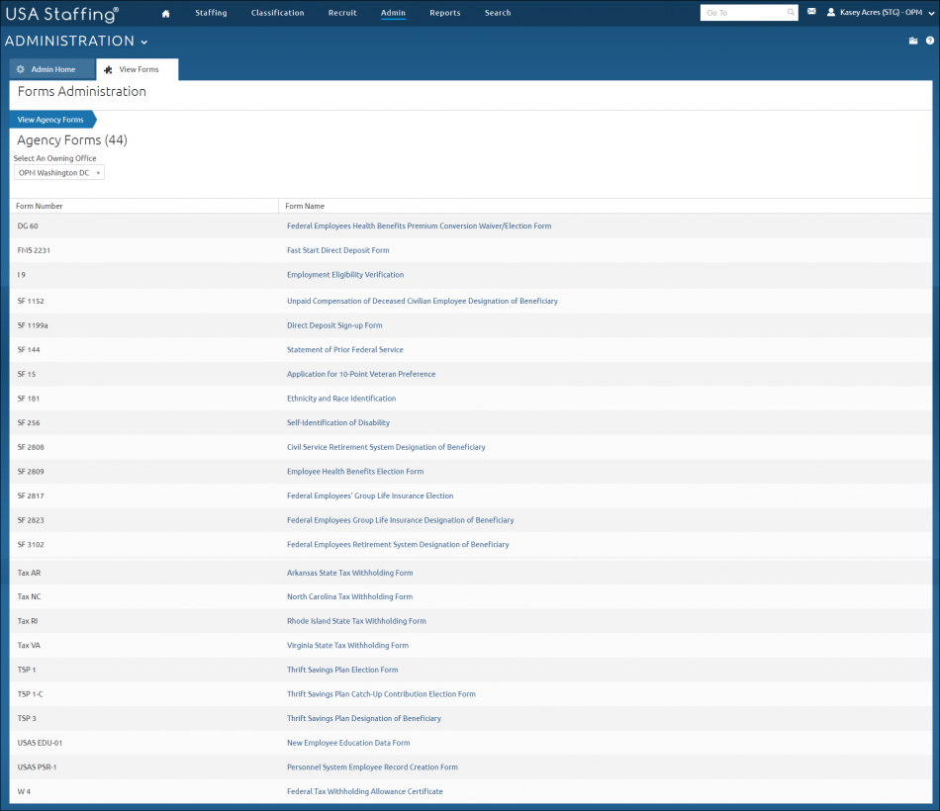This screenshot has height=811, width=940.
Task: Select the USAS PSR-1 form number cell
Action: pos(37,767)
